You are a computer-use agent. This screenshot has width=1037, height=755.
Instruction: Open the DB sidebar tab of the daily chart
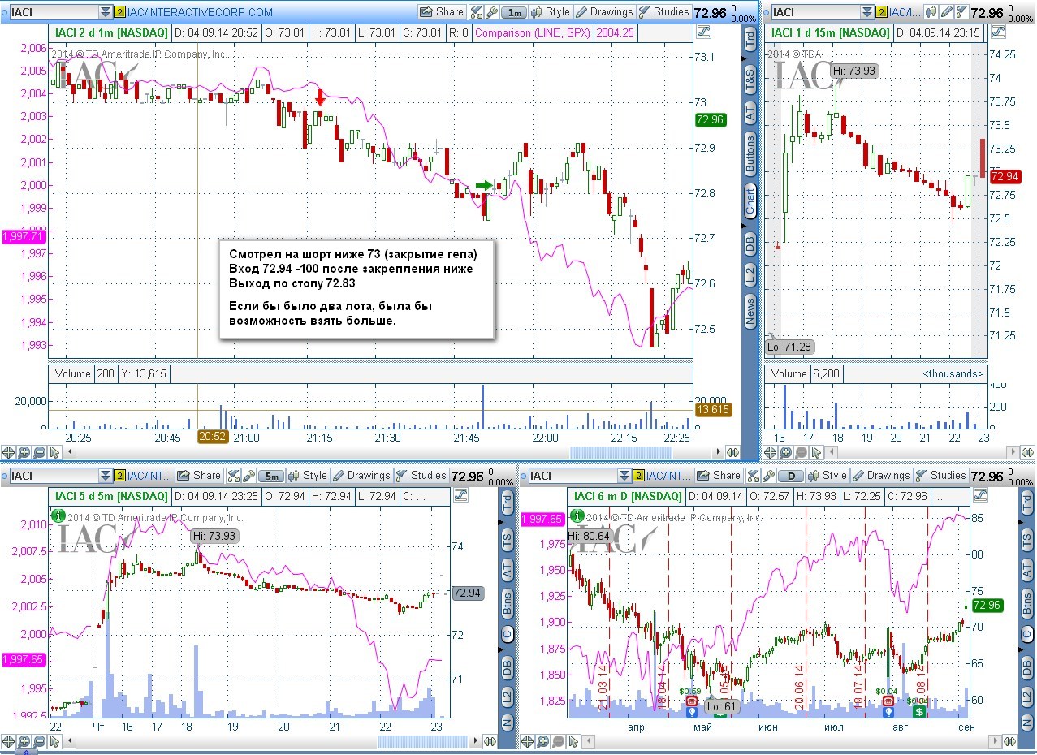pos(1026,668)
